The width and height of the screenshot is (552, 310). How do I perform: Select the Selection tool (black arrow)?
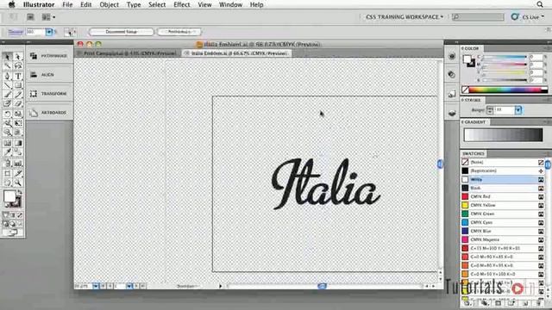[x=8, y=56]
